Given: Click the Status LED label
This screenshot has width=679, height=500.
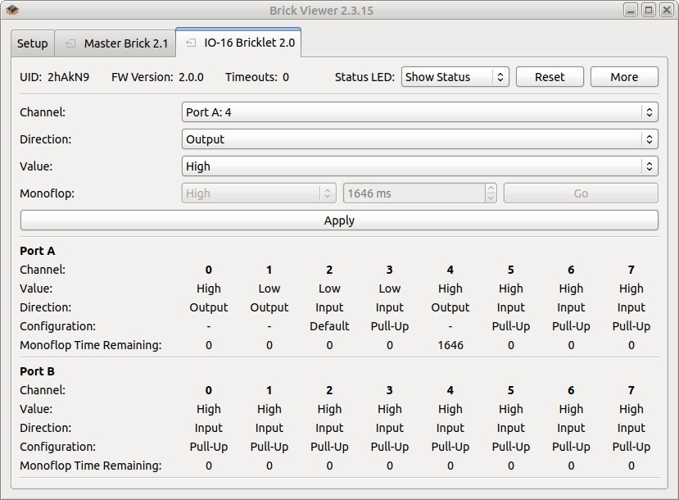Looking at the screenshot, I should click(x=364, y=77).
